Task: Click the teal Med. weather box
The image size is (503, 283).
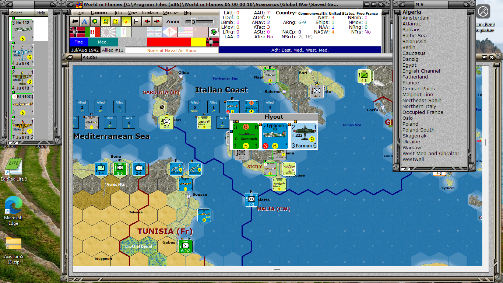Action: click(103, 42)
